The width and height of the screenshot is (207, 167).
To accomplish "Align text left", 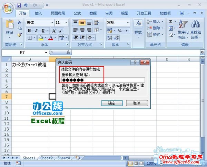I will pos(75,30).
